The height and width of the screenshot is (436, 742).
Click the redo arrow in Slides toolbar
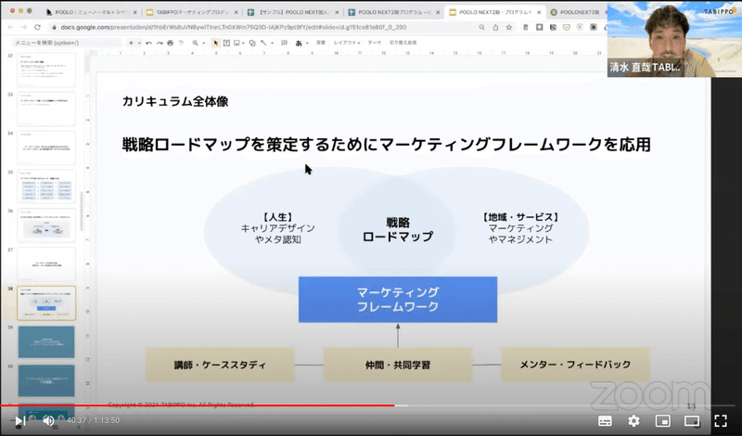[x=160, y=43]
